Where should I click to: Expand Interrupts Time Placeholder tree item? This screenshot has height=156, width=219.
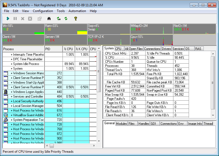11,55
